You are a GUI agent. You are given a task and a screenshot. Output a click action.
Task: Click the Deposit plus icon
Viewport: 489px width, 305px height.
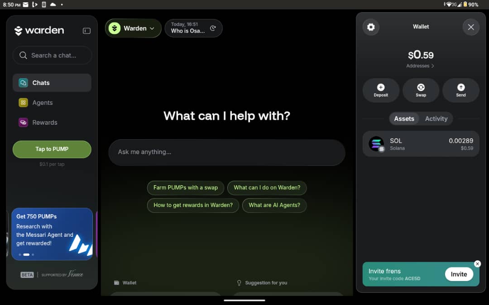(381, 88)
